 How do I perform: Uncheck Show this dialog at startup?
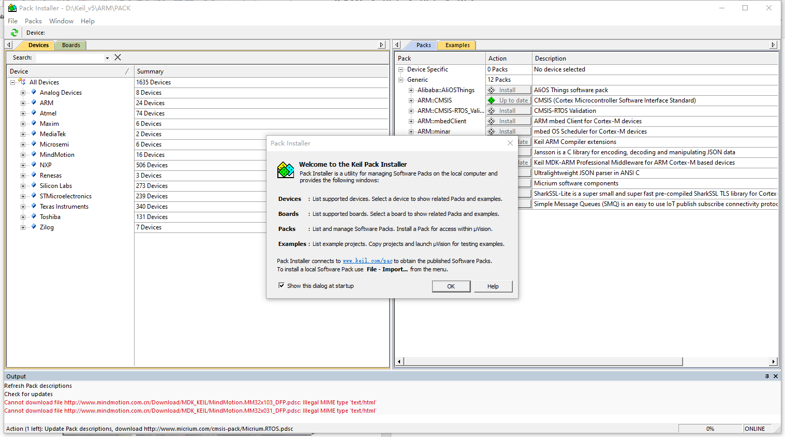tap(282, 285)
